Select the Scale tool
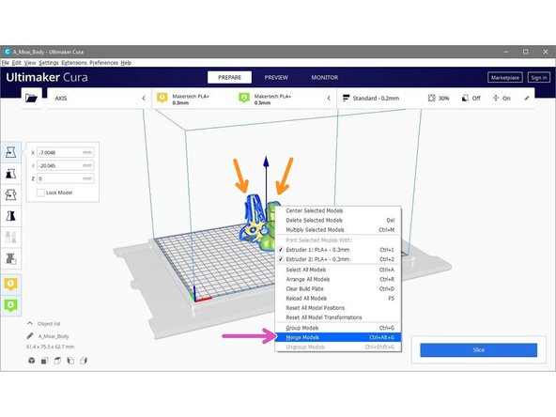 [11, 174]
